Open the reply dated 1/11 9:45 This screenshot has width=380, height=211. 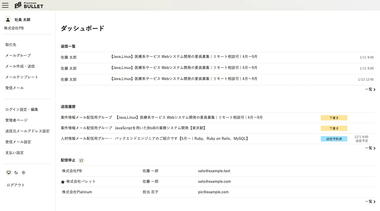[218, 57]
